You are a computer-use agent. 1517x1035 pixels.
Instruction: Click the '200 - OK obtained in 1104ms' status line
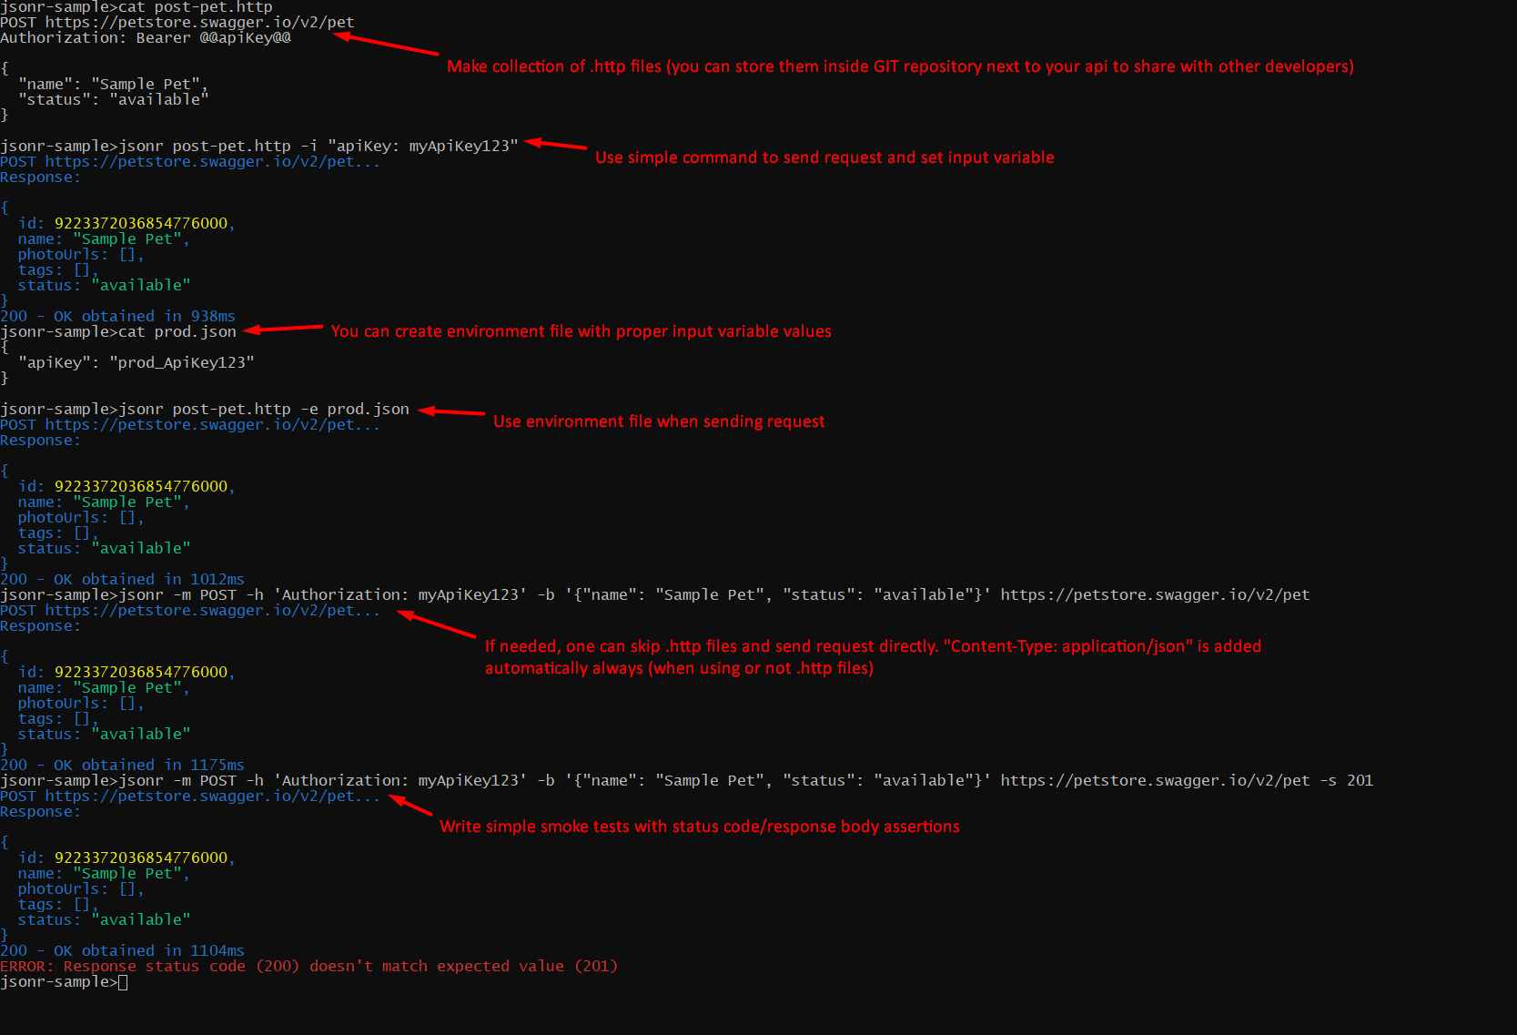point(122,950)
